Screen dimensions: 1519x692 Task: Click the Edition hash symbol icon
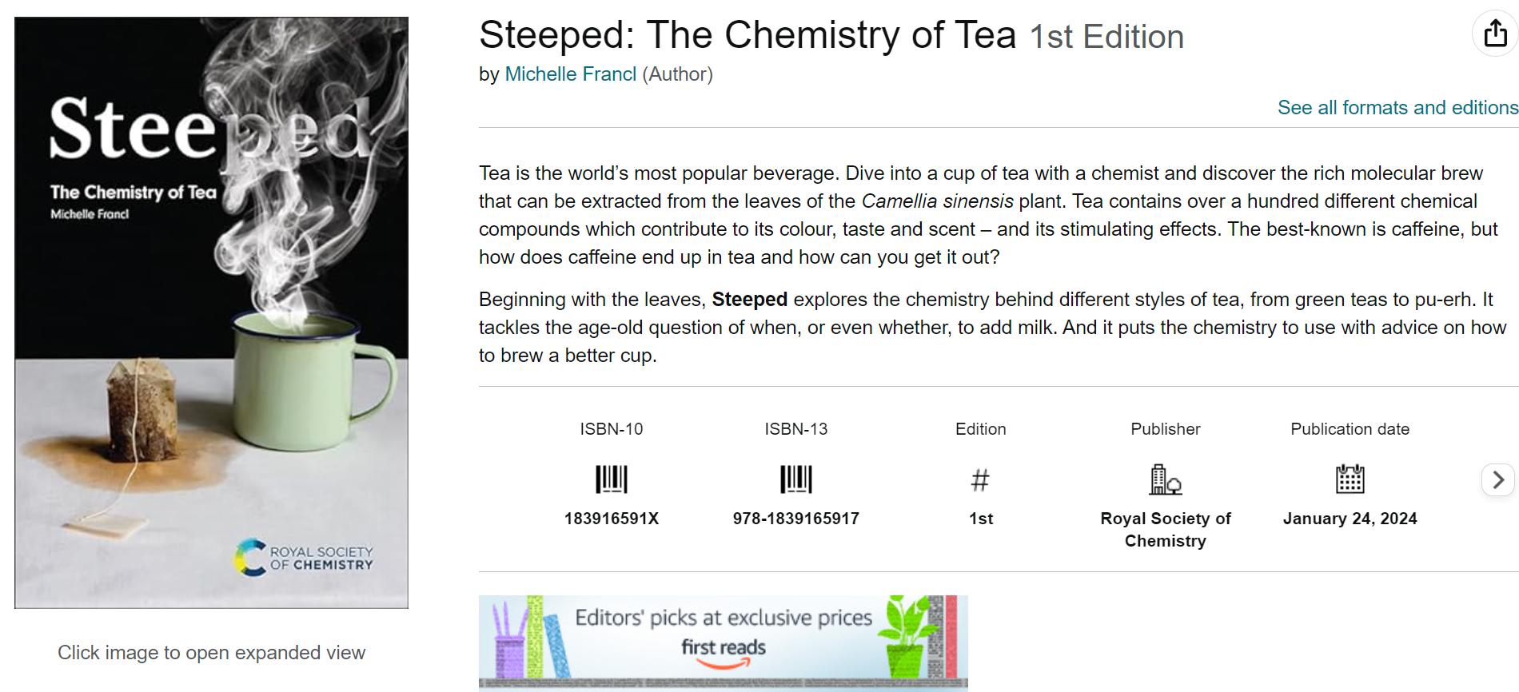tap(980, 480)
